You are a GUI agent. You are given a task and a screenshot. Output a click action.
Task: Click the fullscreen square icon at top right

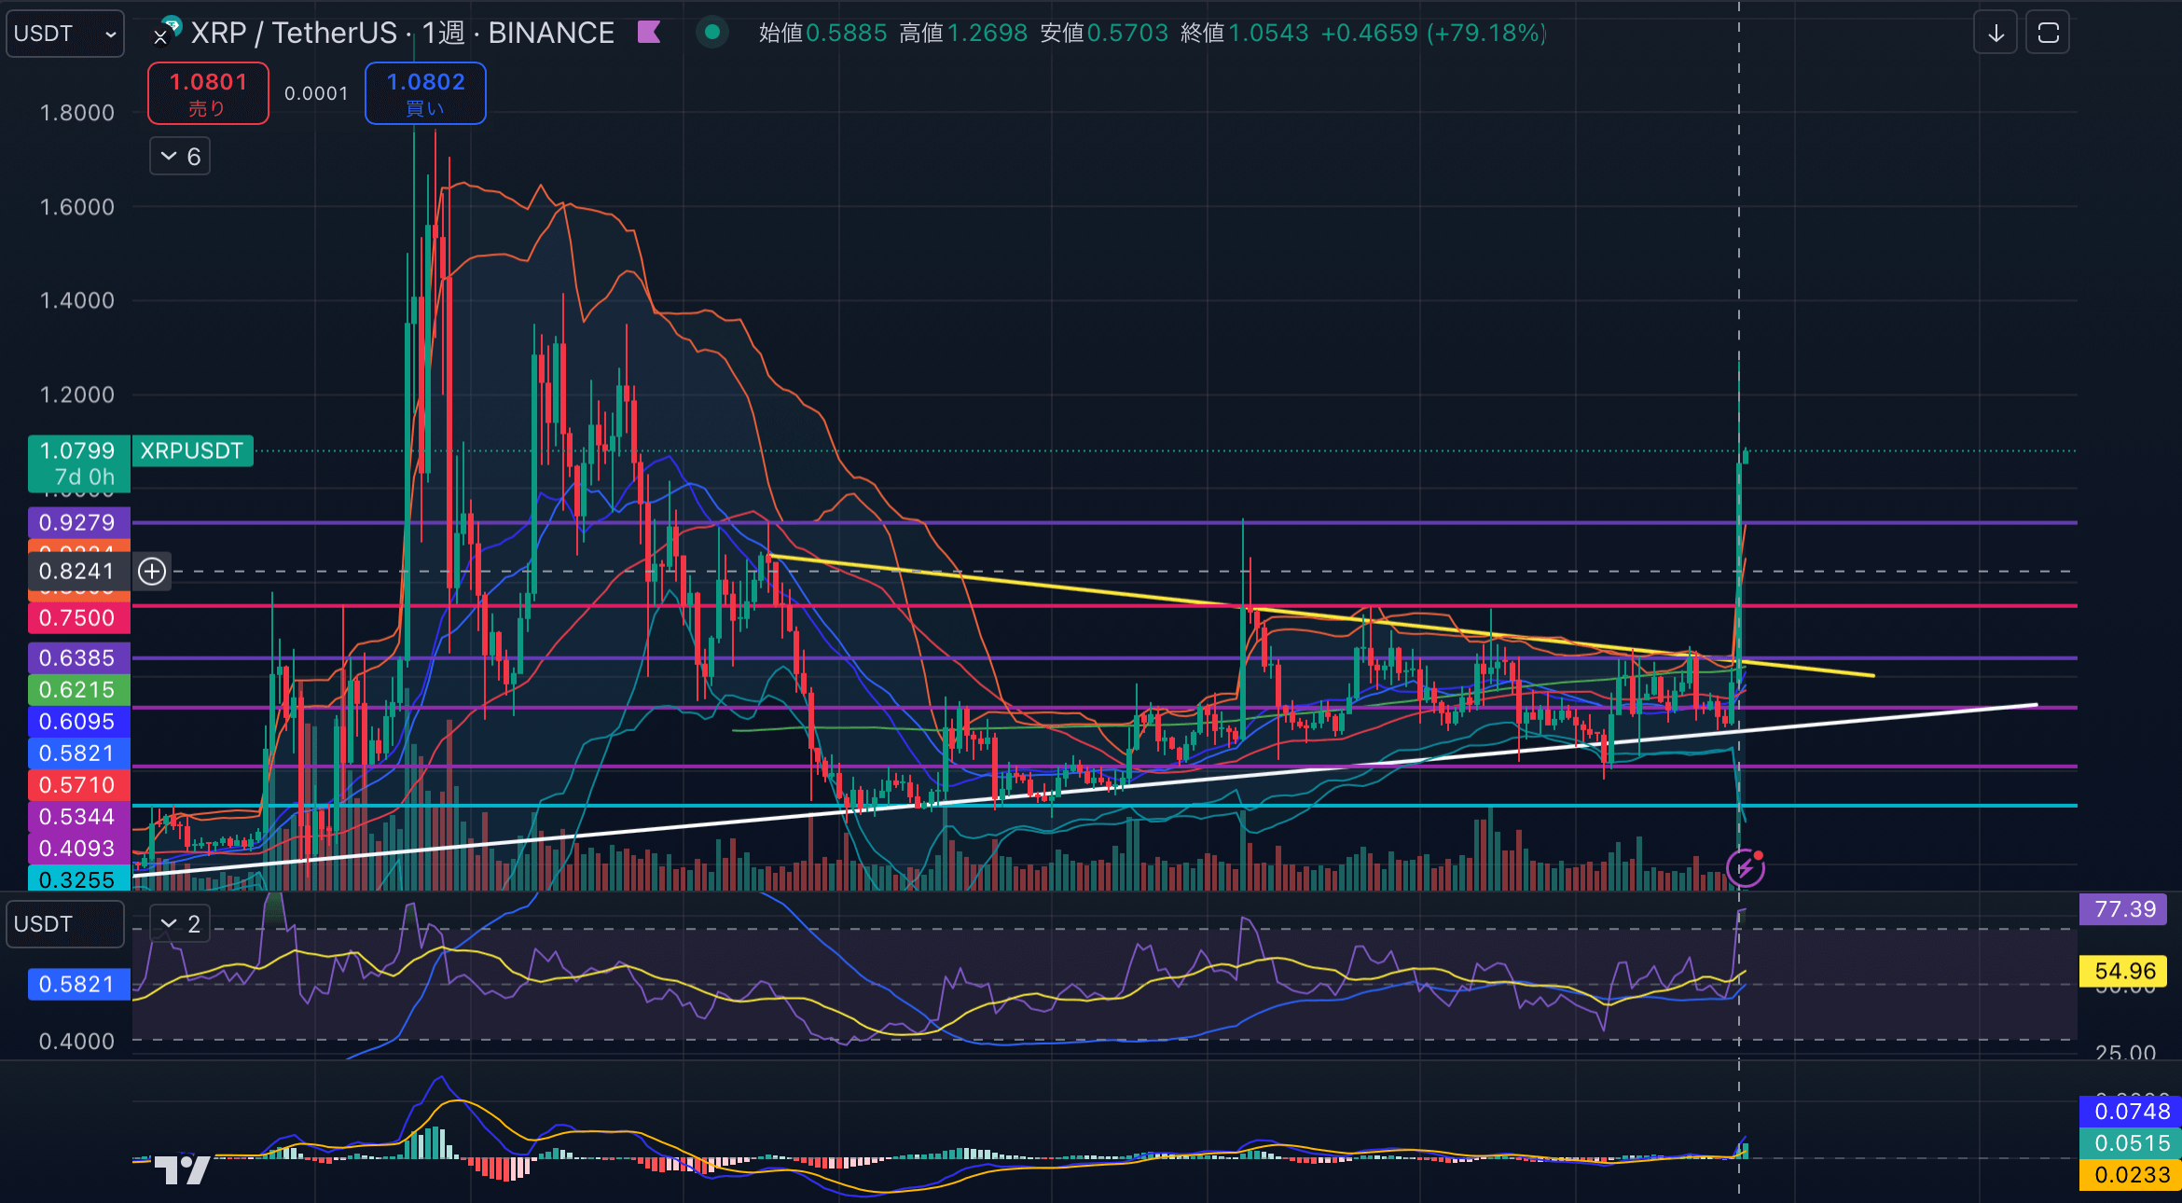point(2048,34)
